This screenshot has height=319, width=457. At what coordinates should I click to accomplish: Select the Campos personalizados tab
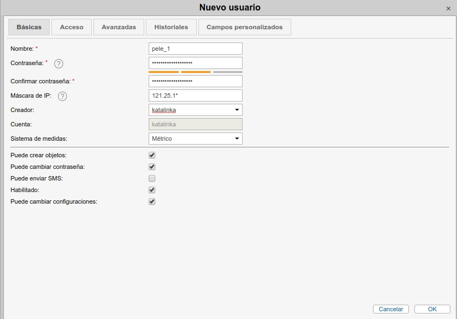click(244, 27)
